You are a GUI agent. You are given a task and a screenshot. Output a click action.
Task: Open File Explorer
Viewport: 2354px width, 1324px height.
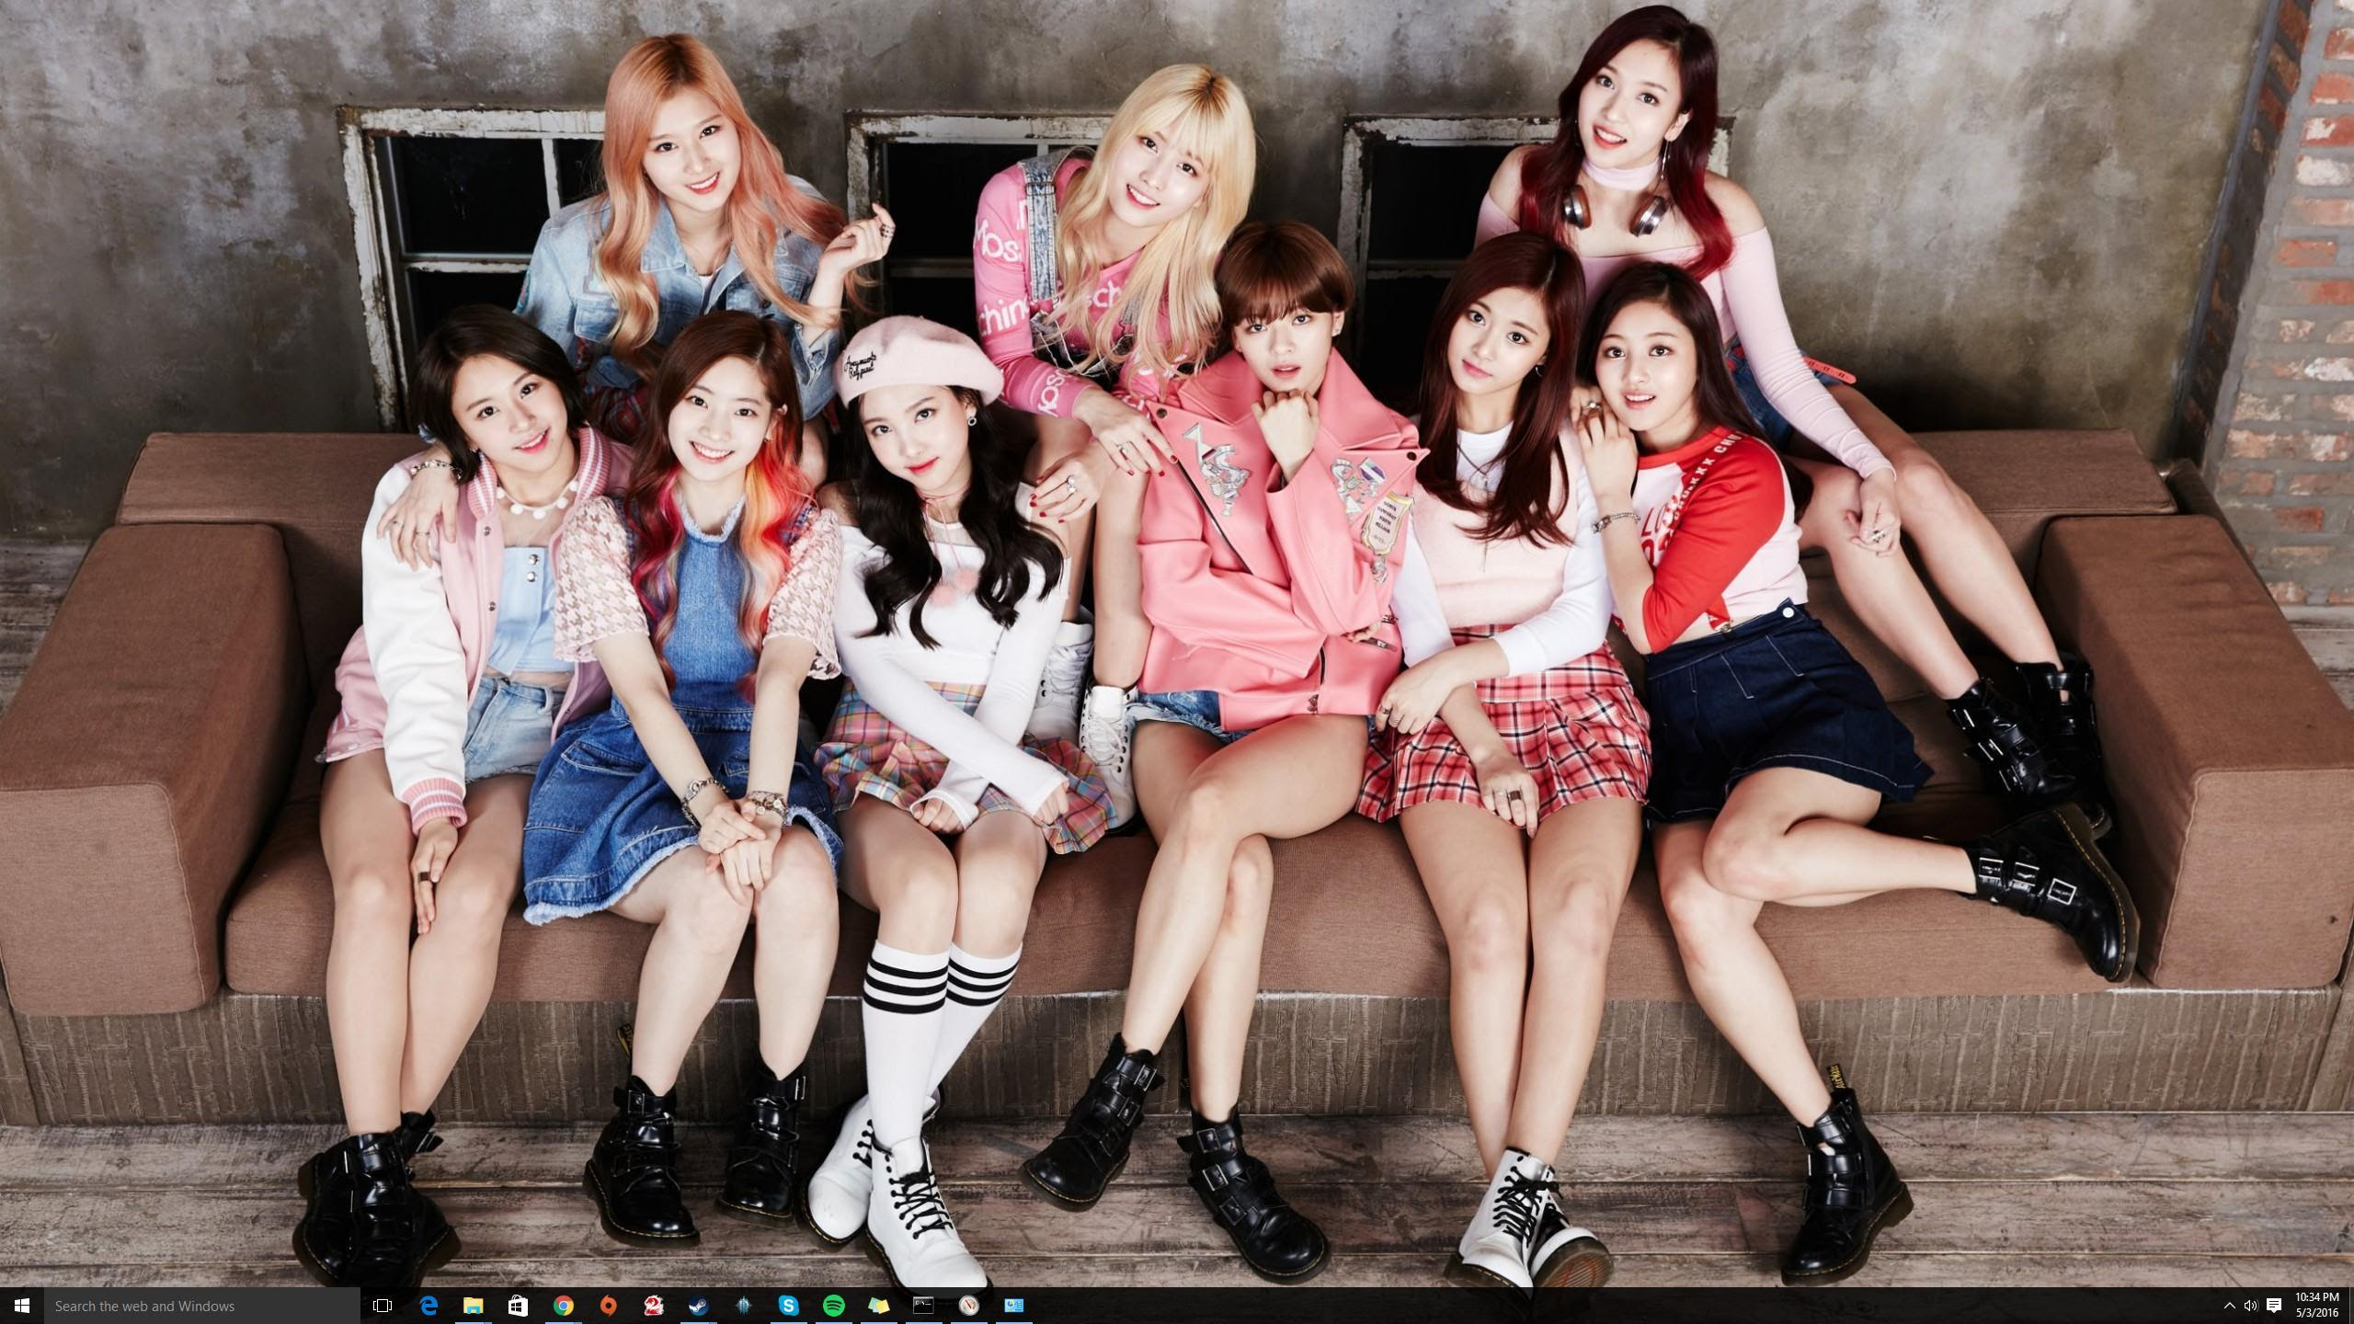(x=474, y=1306)
